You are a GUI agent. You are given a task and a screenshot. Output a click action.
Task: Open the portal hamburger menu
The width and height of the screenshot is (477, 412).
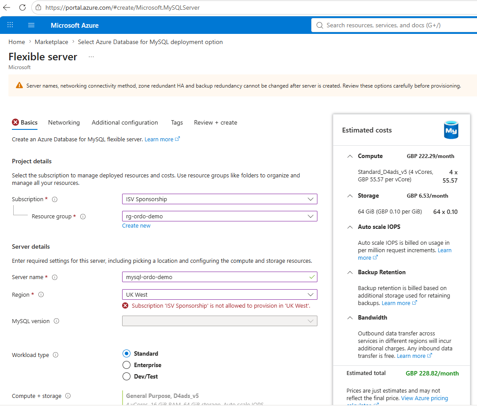[31, 25]
